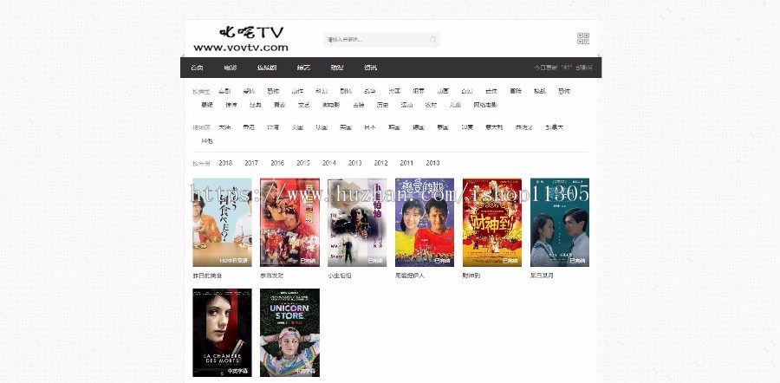Filter by region 意大利
This screenshot has width=780, height=383.
click(494, 127)
